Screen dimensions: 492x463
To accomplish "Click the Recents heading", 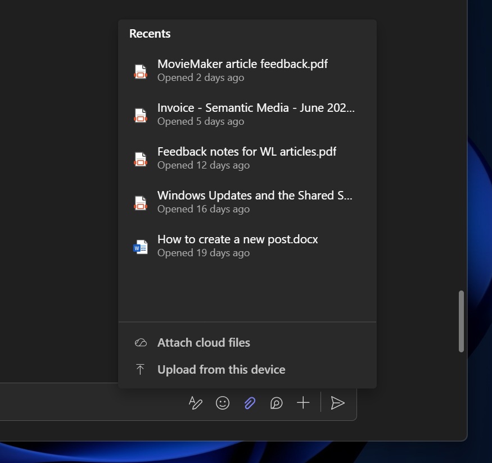I will (150, 34).
